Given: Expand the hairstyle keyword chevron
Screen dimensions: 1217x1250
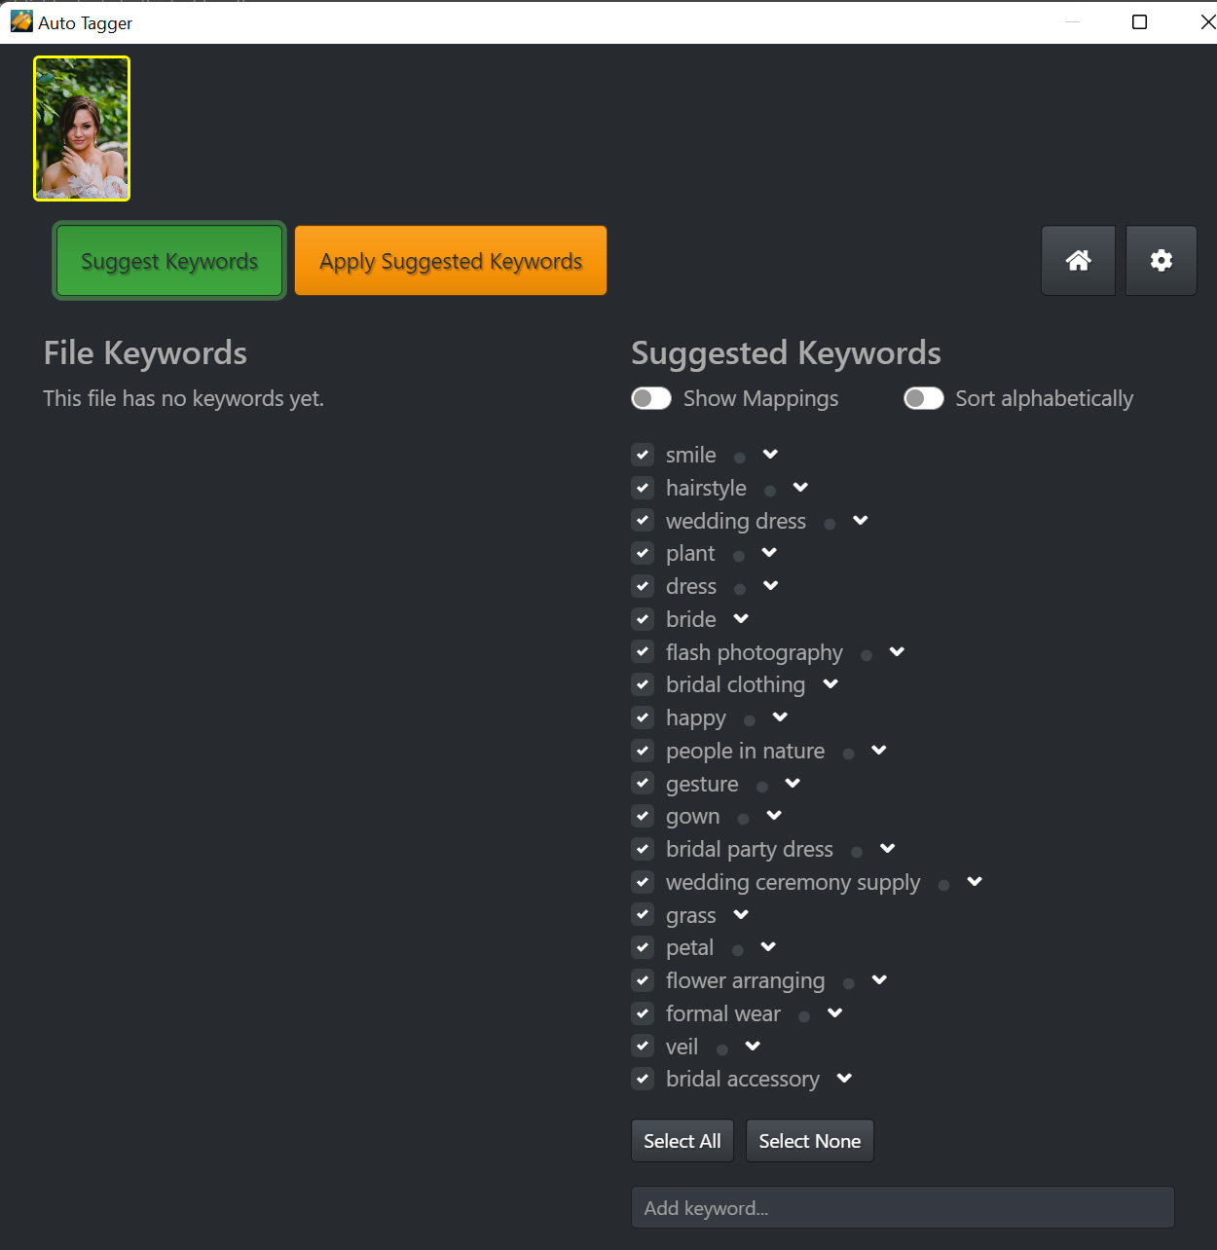Looking at the screenshot, I should click(800, 487).
